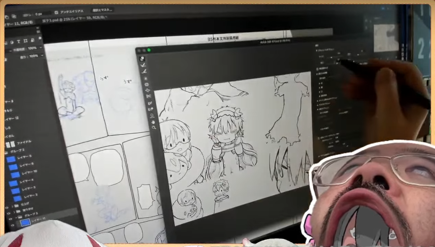Click the folder icon of 仕上げ group

[17, 206]
